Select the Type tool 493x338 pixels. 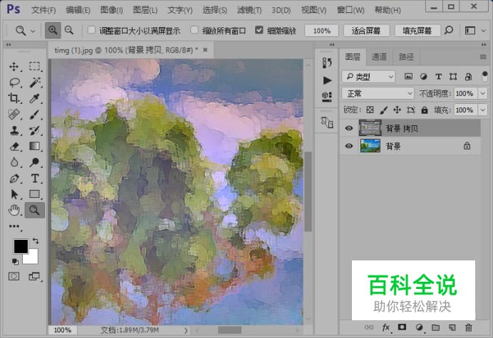35,179
